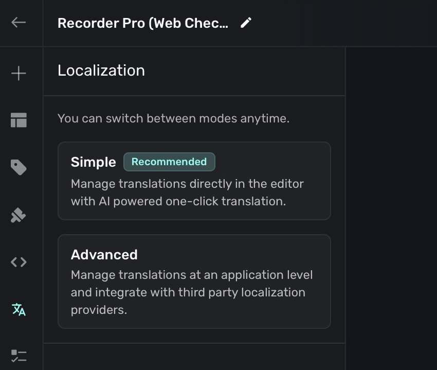Open the Checklist panel at the bottom

[19, 355]
